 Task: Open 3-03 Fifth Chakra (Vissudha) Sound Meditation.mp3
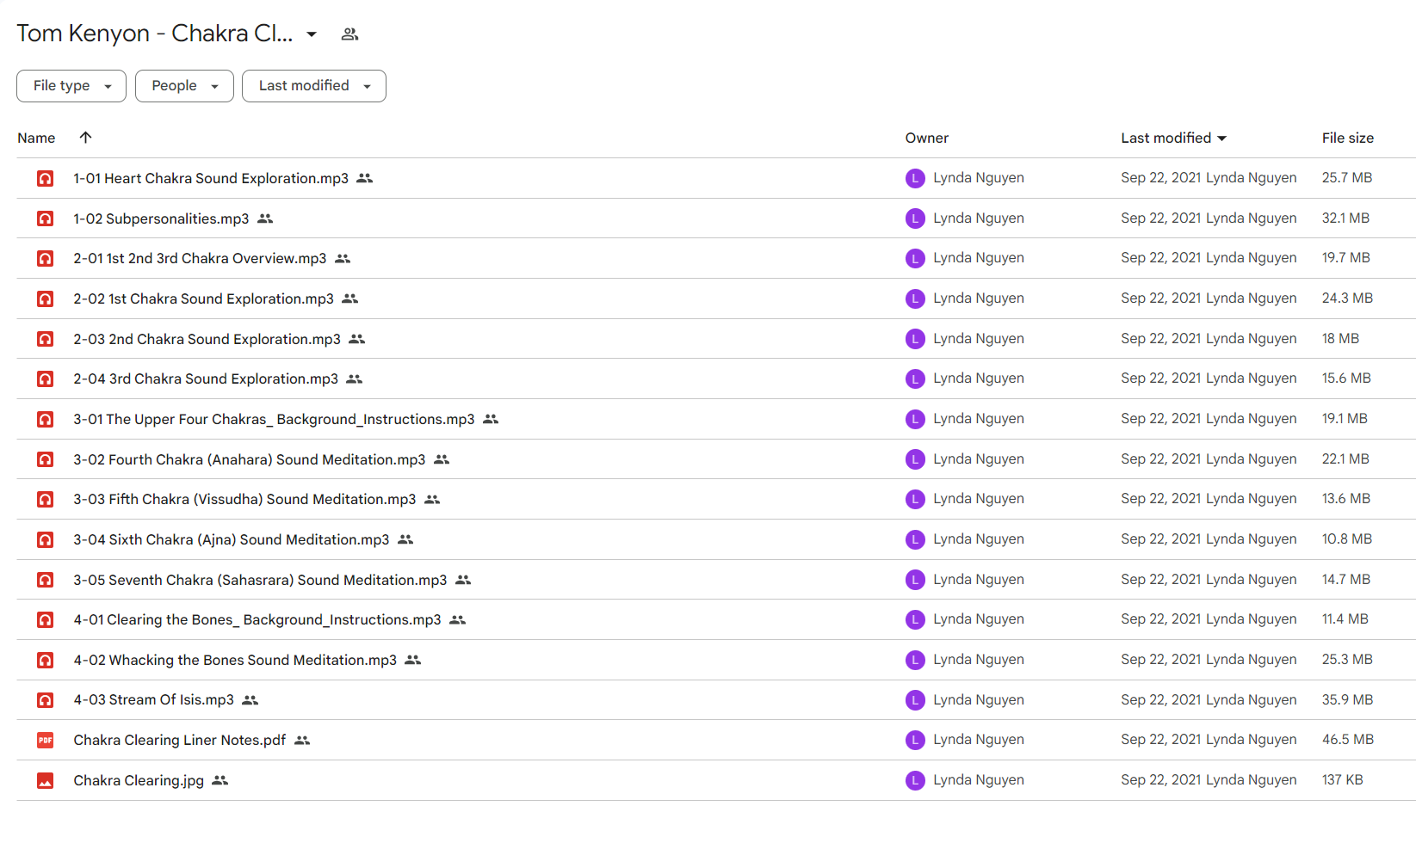pyautogui.click(x=244, y=499)
